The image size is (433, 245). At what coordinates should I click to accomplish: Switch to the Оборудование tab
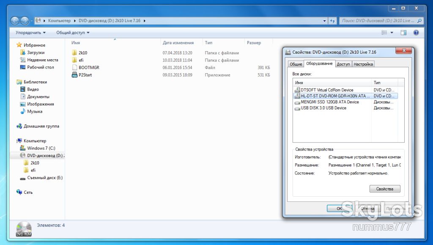coord(319,63)
